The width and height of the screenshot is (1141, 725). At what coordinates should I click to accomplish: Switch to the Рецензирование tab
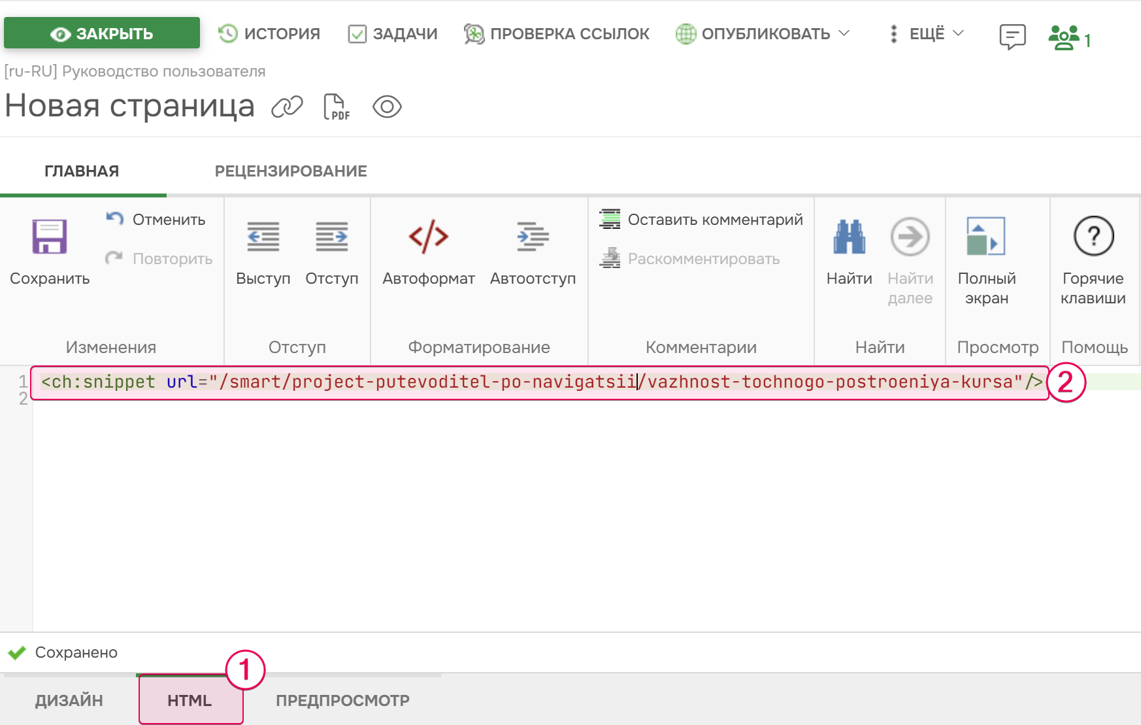click(x=291, y=171)
